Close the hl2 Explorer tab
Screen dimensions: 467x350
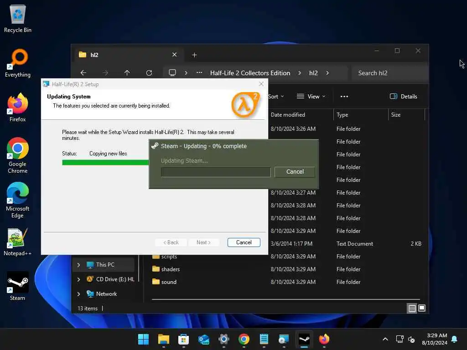tap(175, 55)
